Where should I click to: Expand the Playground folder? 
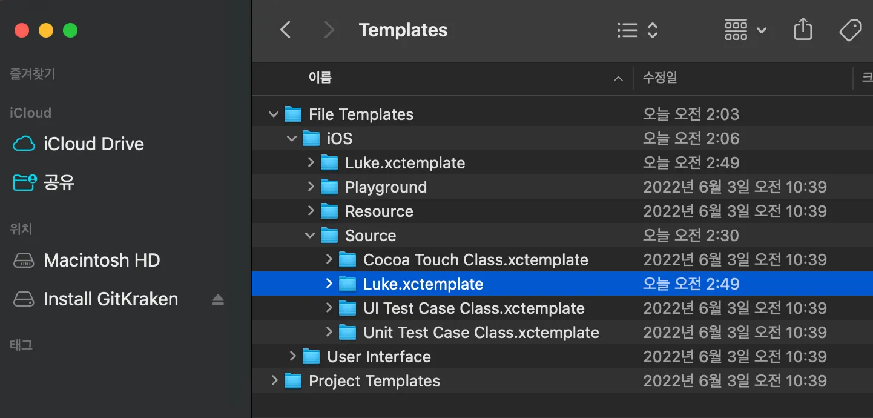pyautogui.click(x=311, y=187)
